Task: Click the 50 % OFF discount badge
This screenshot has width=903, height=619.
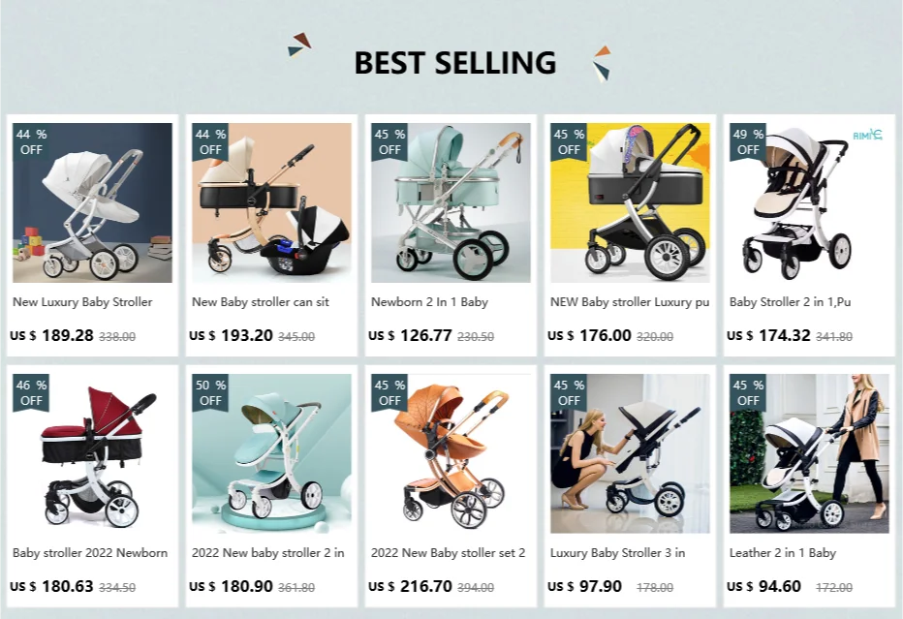Action: click(x=210, y=392)
